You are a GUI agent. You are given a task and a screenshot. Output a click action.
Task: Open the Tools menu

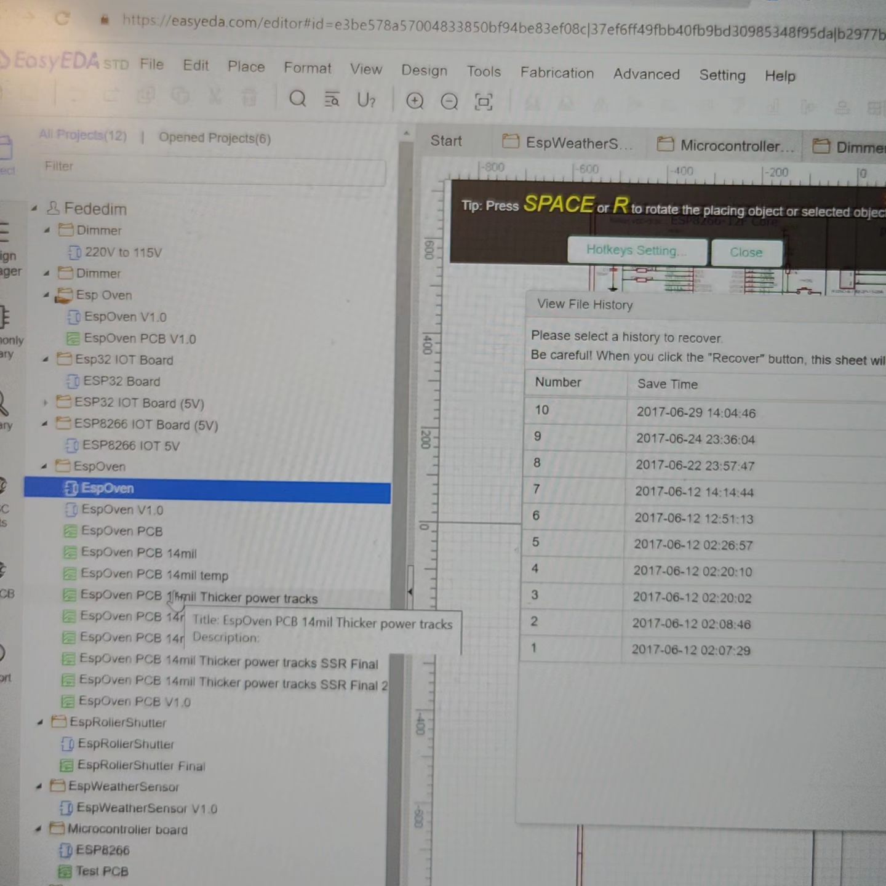484,71
